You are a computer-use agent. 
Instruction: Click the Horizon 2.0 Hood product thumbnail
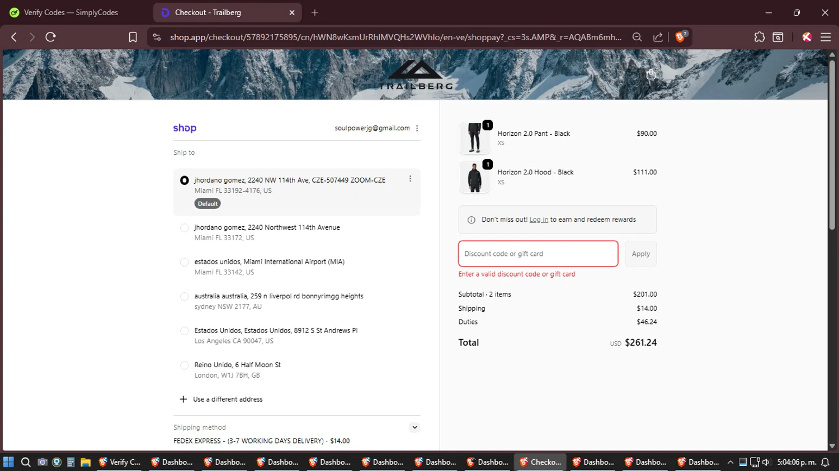tap(474, 177)
